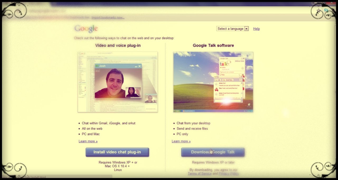The height and width of the screenshot is (180, 338).
Task: Click 'All on the web' bullet text
Action: [92, 129]
